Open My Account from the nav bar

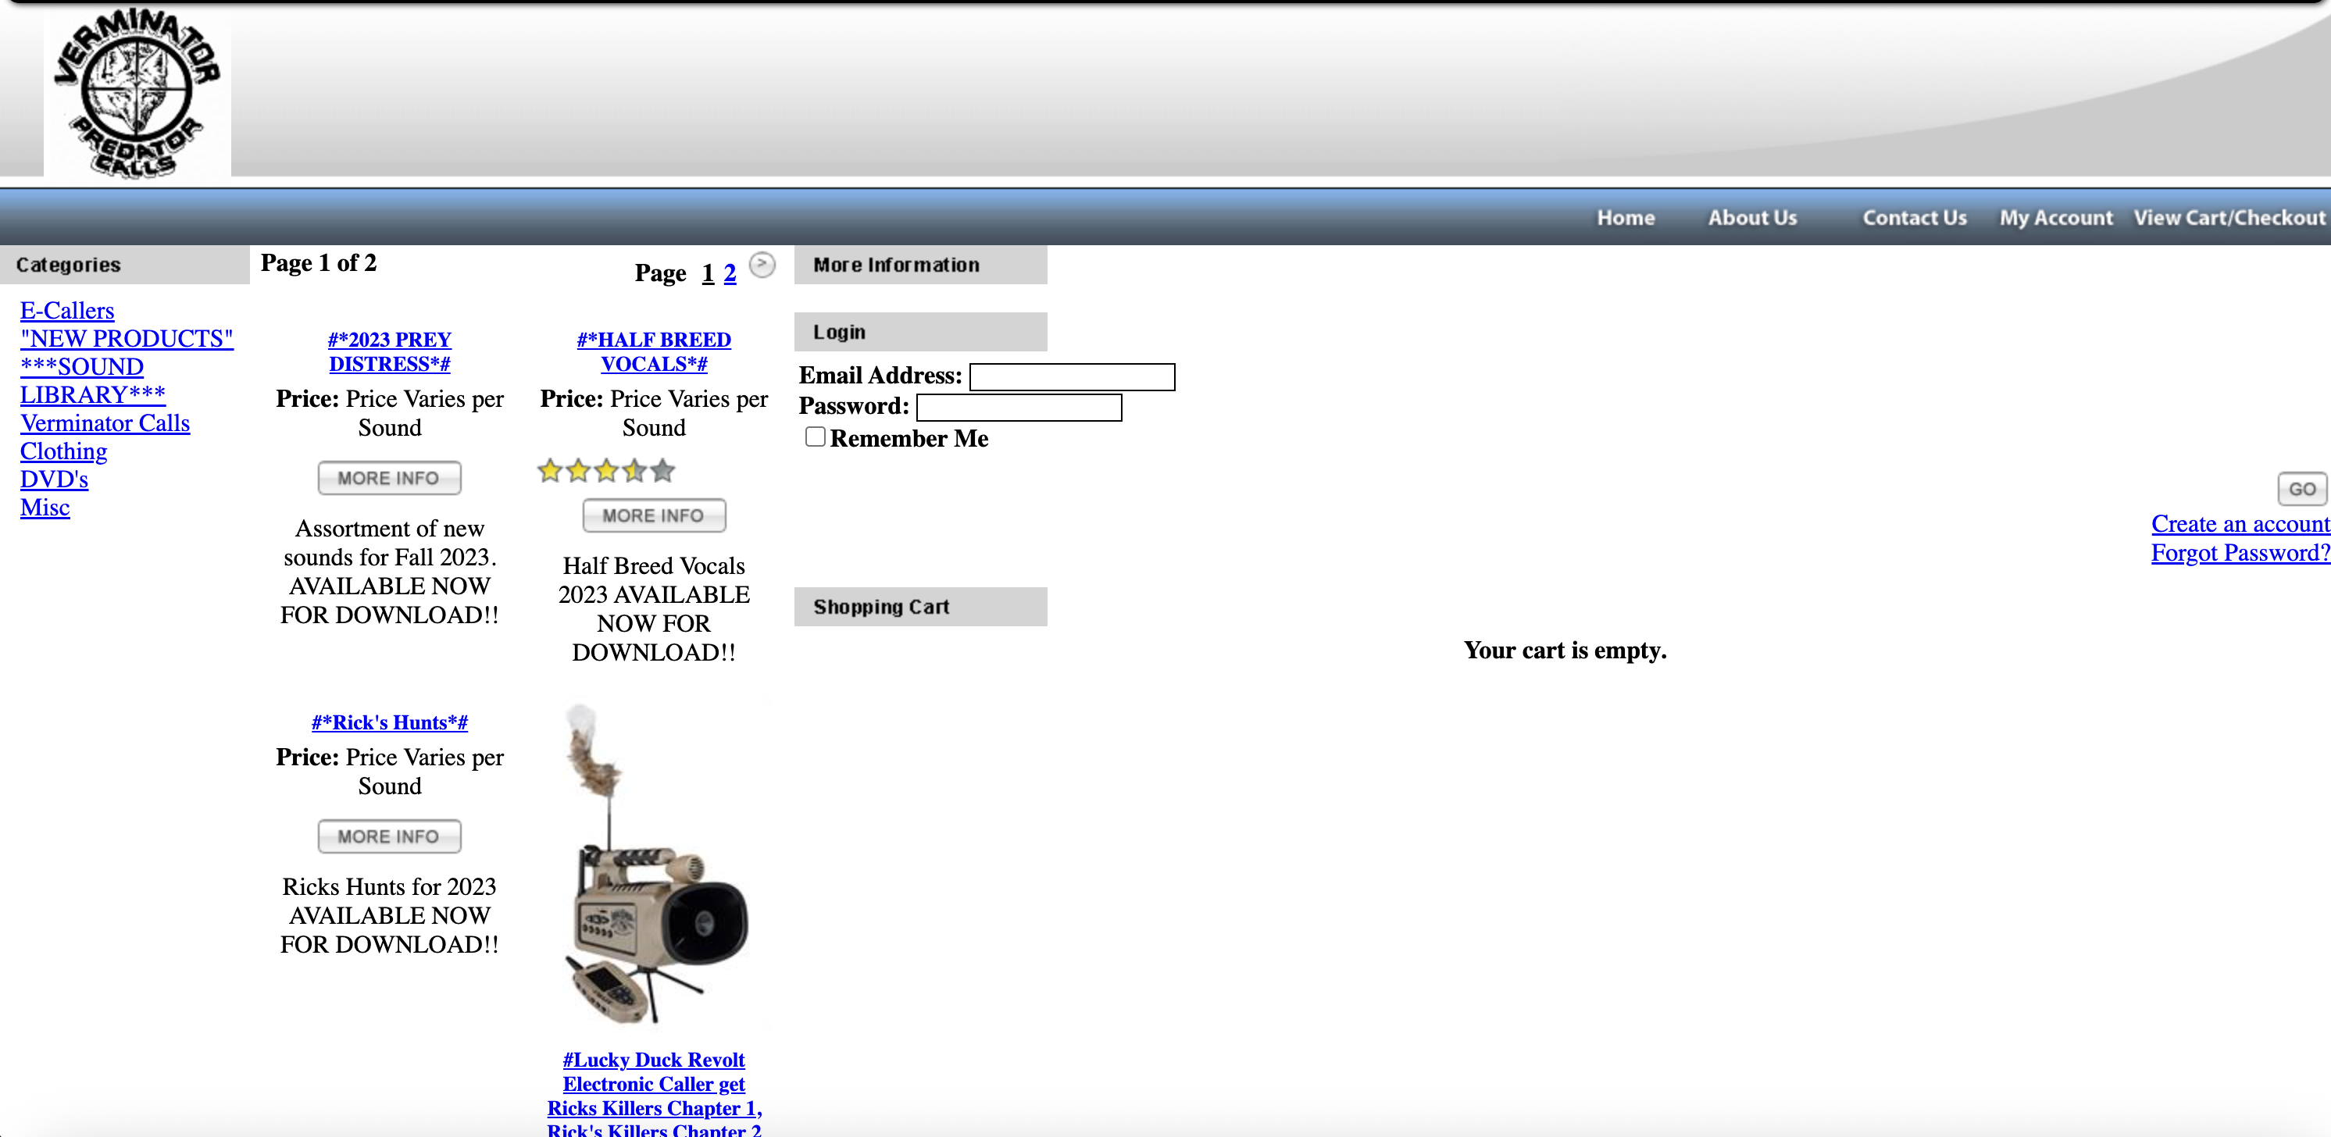click(x=2055, y=218)
